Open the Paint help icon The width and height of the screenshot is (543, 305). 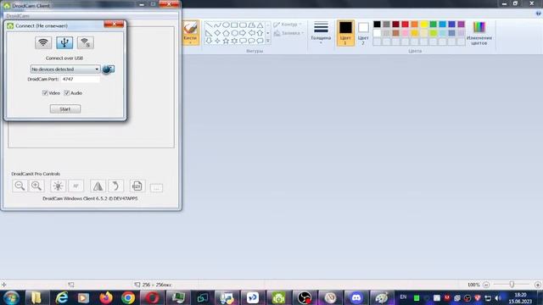[538, 14]
